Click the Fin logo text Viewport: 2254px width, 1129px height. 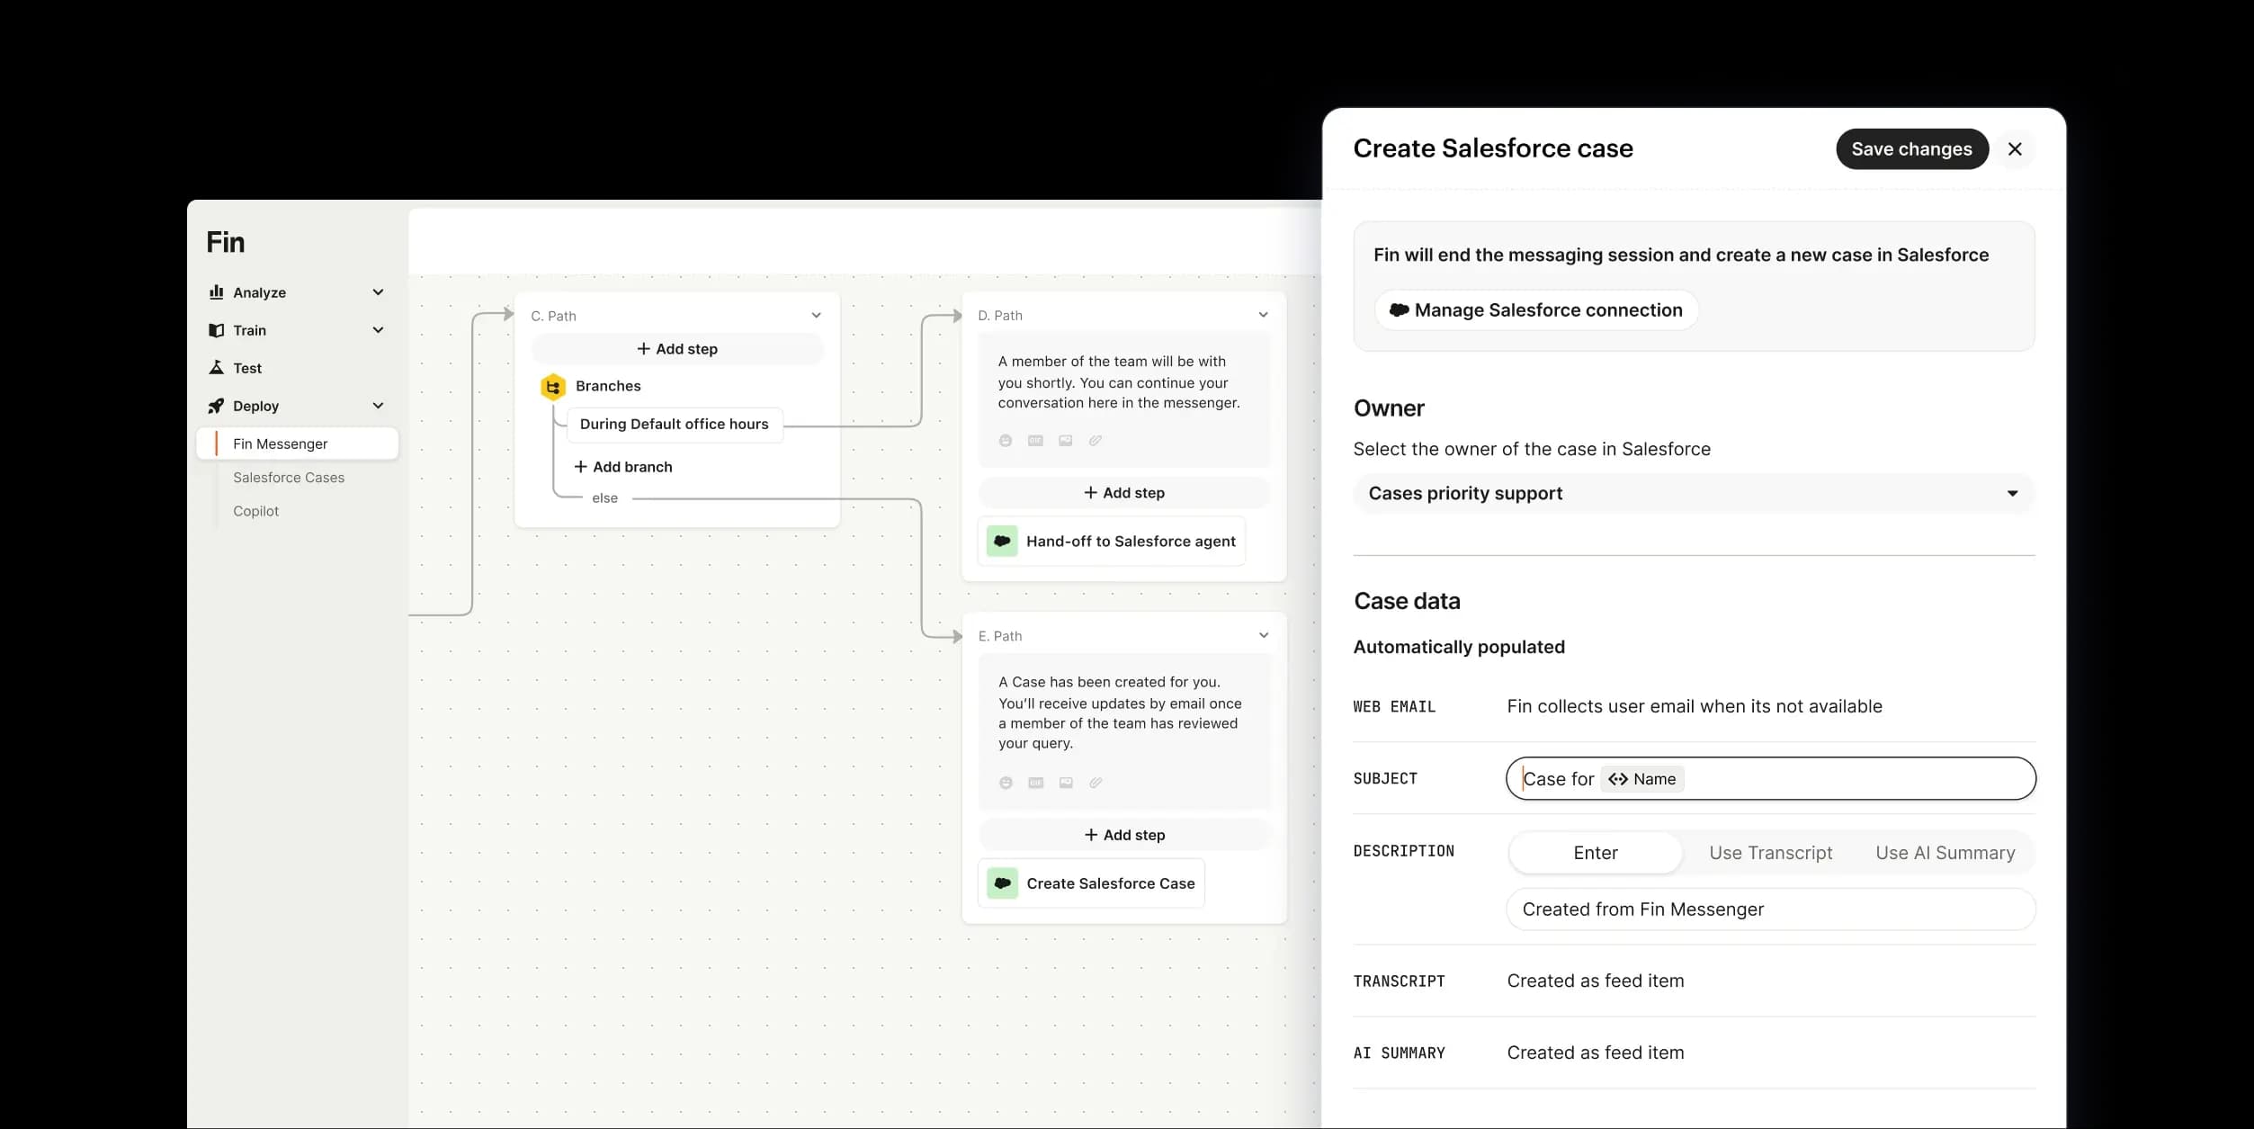225,242
